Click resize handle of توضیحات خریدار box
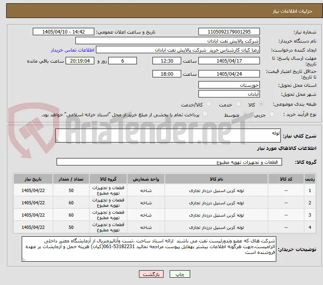This screenshot has width=323, height=285. coord(24,260)
